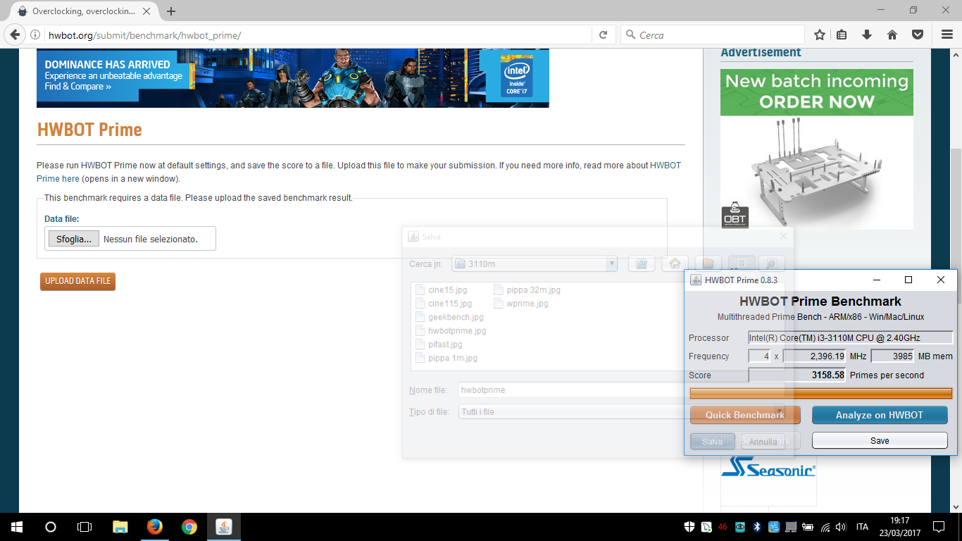Click the HWBOT Prime orange progress bar

pyautogui.click(x=821, y=393)
